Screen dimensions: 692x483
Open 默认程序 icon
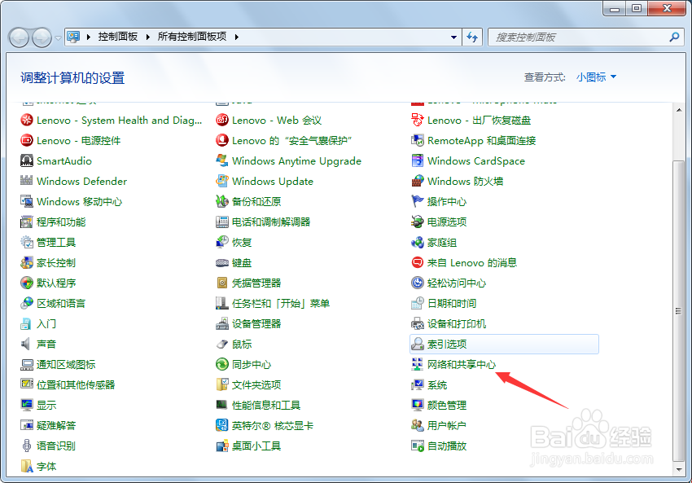[27, 283]
